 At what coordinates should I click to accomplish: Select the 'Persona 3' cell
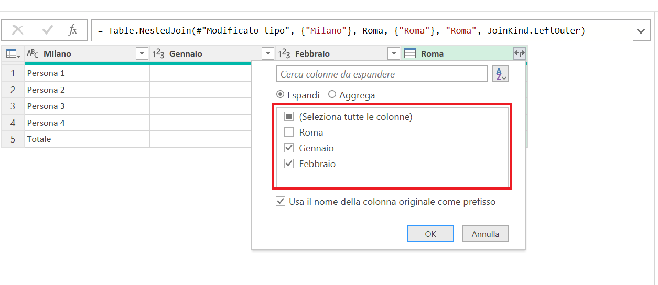pyautogui.click(x=87, y=106)
